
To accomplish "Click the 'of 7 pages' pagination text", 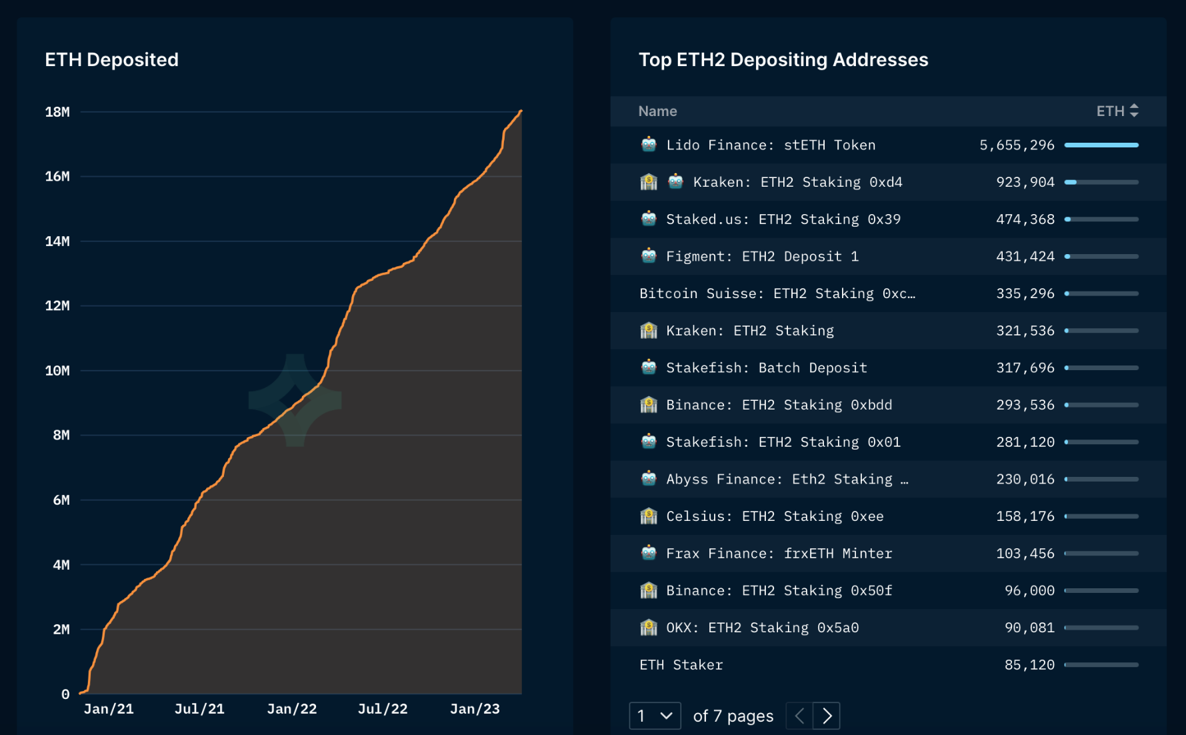I will [x=733, y=716].
